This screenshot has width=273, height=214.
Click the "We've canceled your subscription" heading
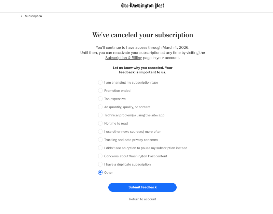tap(142, 35)
